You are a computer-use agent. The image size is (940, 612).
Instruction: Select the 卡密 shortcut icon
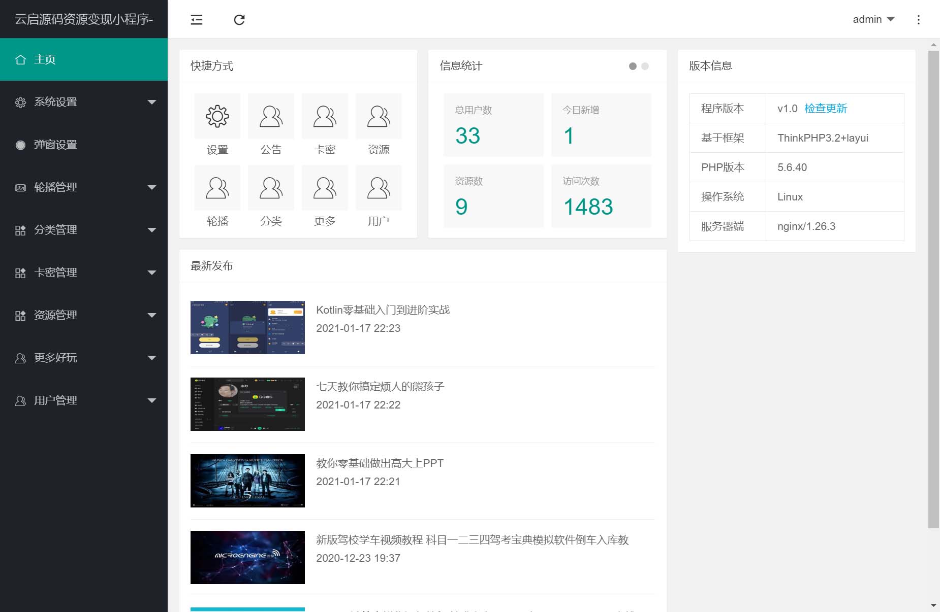pos(325,116)
